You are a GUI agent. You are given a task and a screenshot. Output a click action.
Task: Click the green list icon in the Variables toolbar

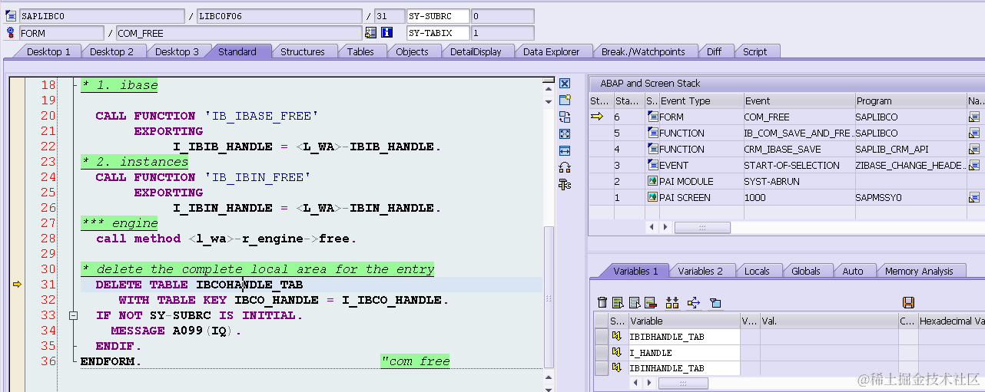(x=618, y=302)
